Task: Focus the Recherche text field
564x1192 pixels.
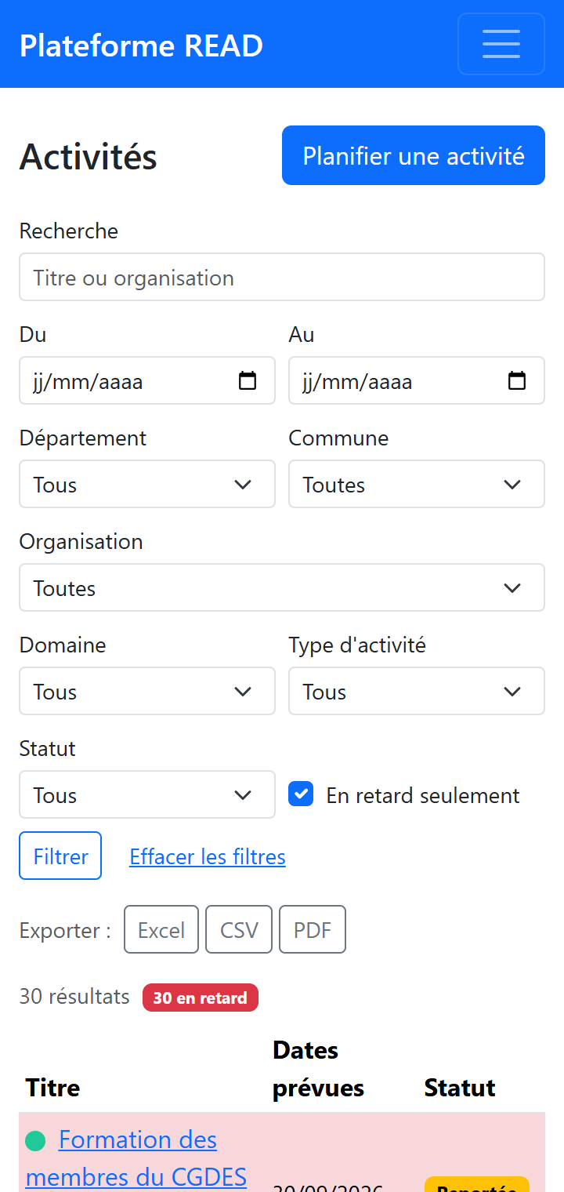Action: click(x=282, y=277)
